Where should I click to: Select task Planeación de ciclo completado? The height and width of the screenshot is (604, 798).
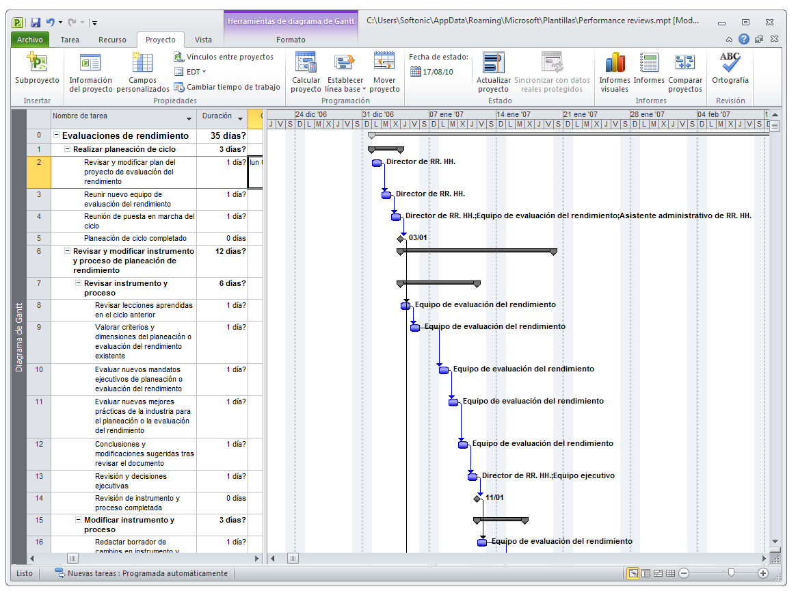(x=135, y=238)
